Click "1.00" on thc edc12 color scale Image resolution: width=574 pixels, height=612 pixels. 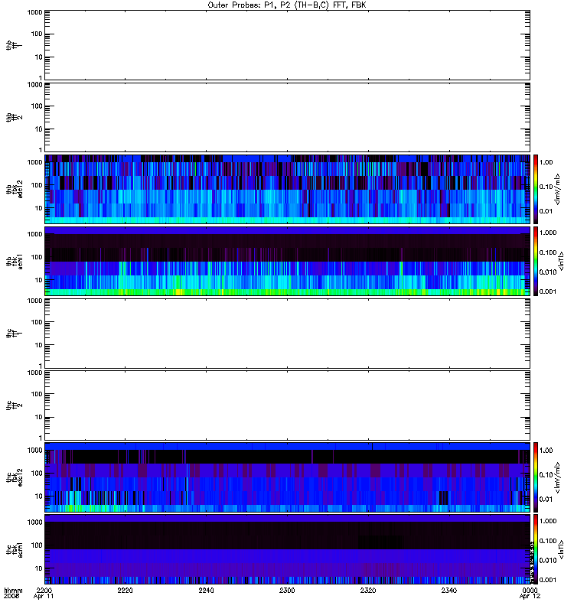point(546,451)
